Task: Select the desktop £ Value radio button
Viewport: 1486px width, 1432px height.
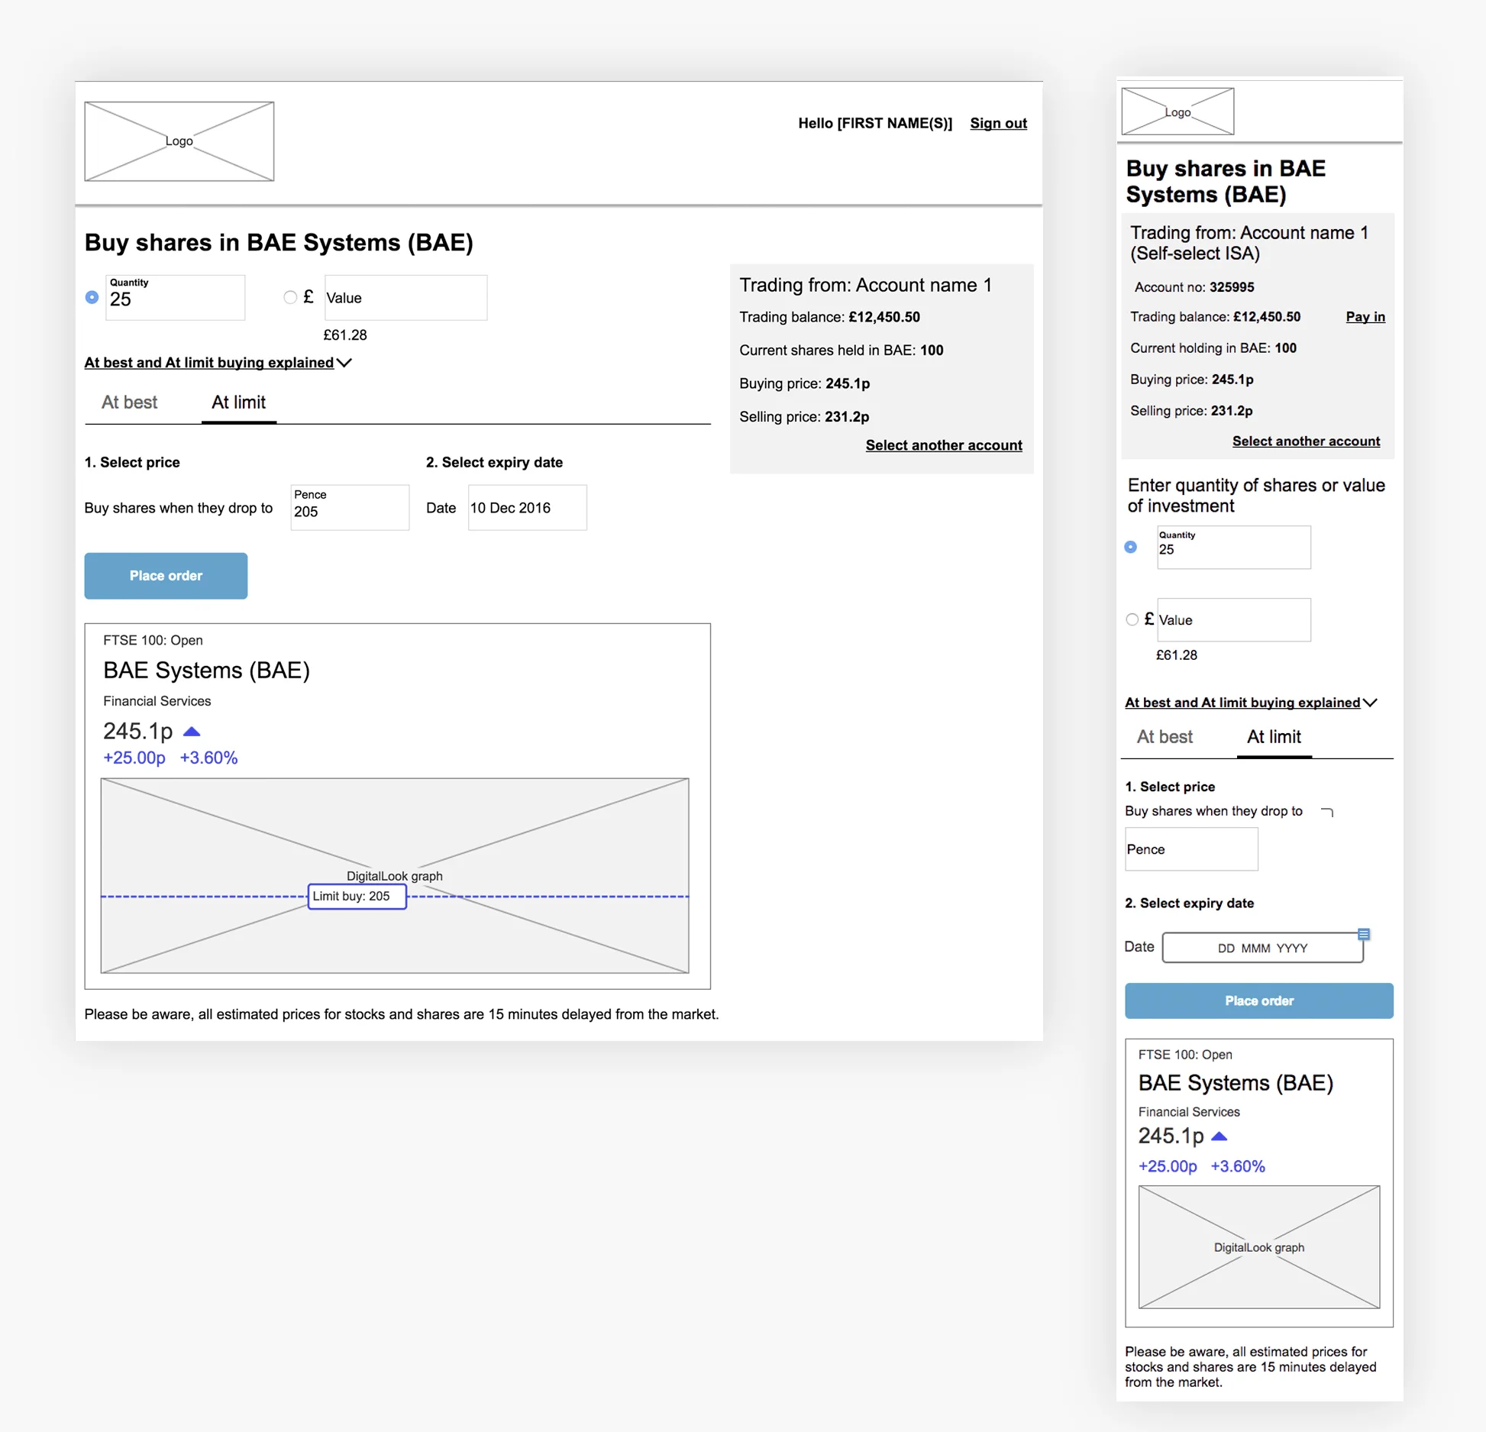Action: [x=290, y=297]
